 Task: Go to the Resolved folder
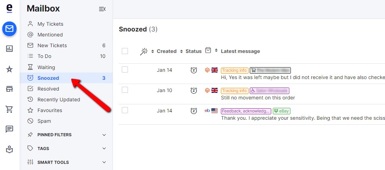coord(66,89)
